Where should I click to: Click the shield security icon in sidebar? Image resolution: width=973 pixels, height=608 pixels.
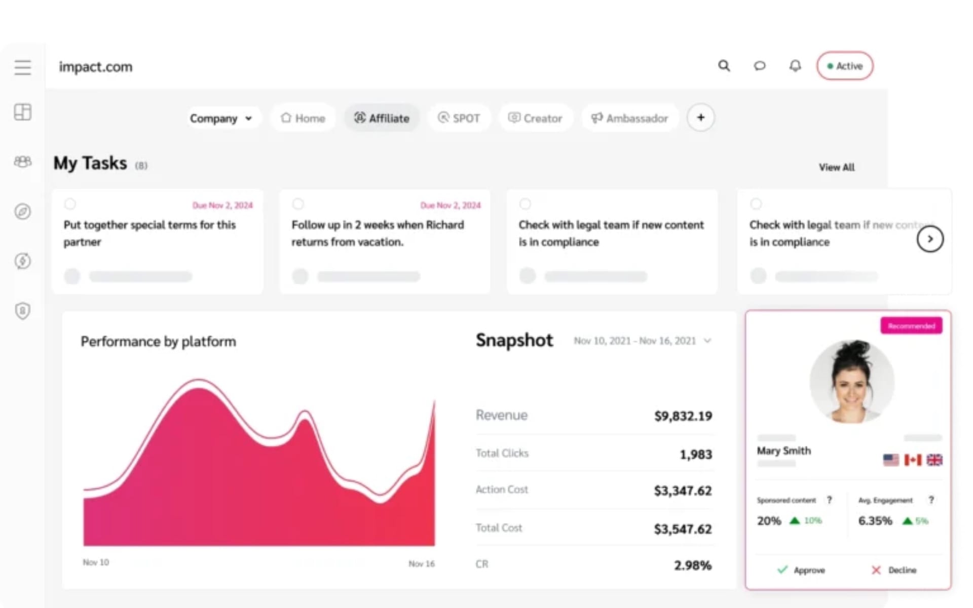coord(22,311)
